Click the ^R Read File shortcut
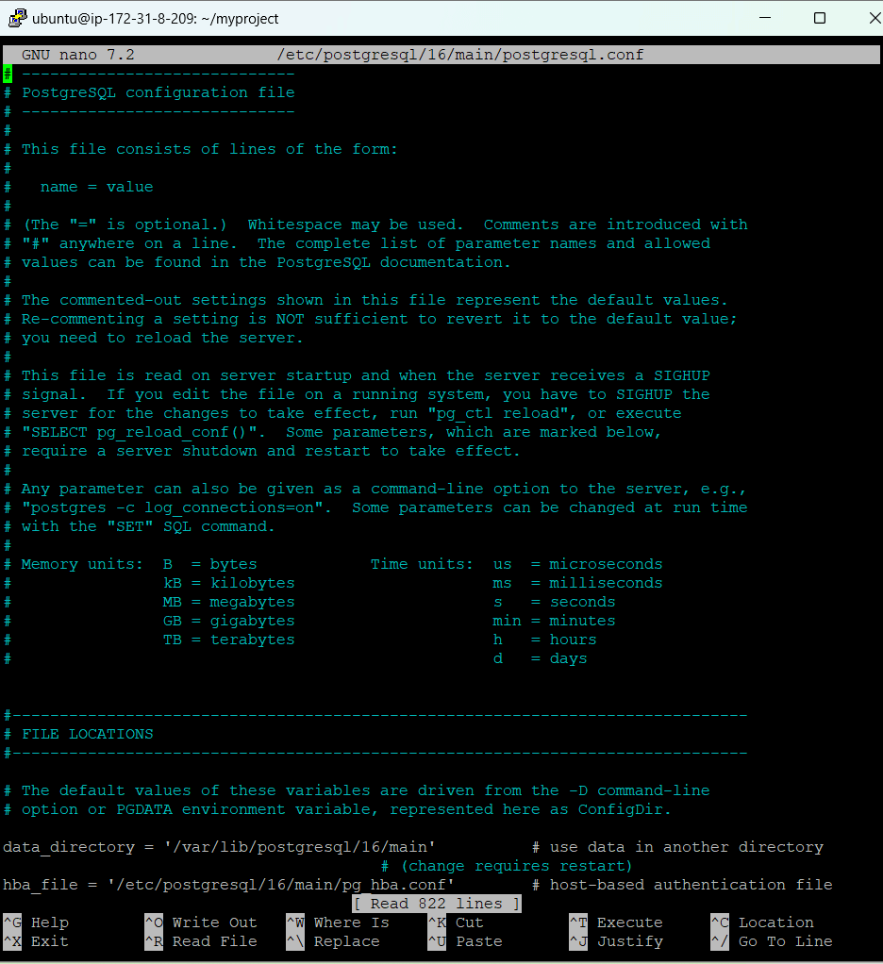This screenshot has height=964, width=883. pyautogui.click(x=201, y=941)
